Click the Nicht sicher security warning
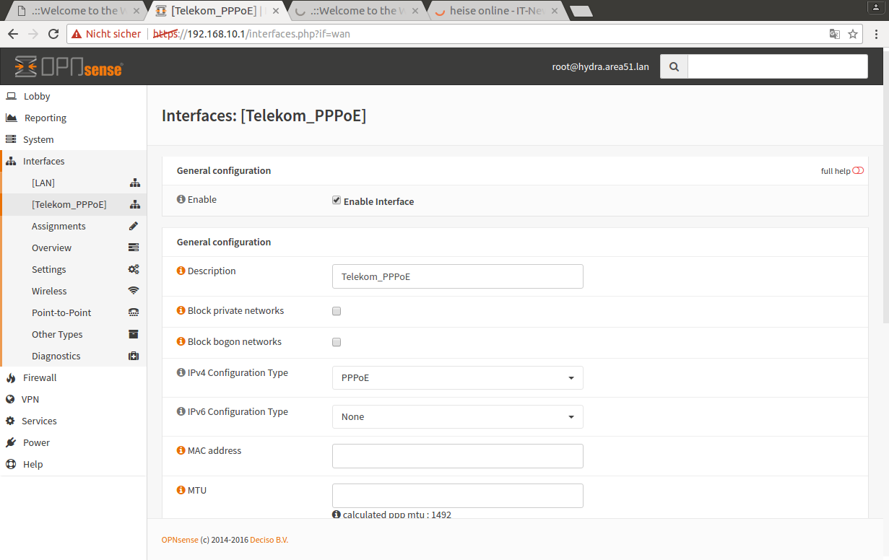889x560 pixels. tap(106, 34)
